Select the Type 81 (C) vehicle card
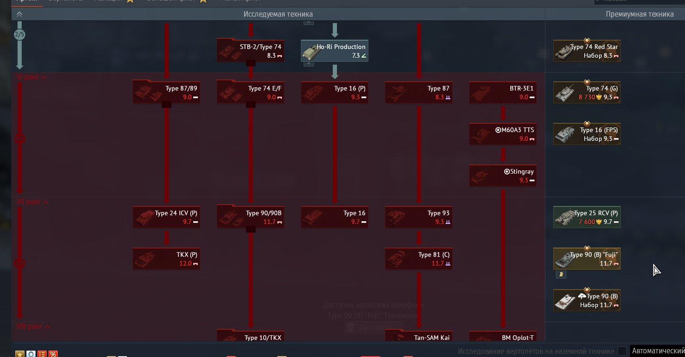Screen dimensions: 685x357 (419, 259)
